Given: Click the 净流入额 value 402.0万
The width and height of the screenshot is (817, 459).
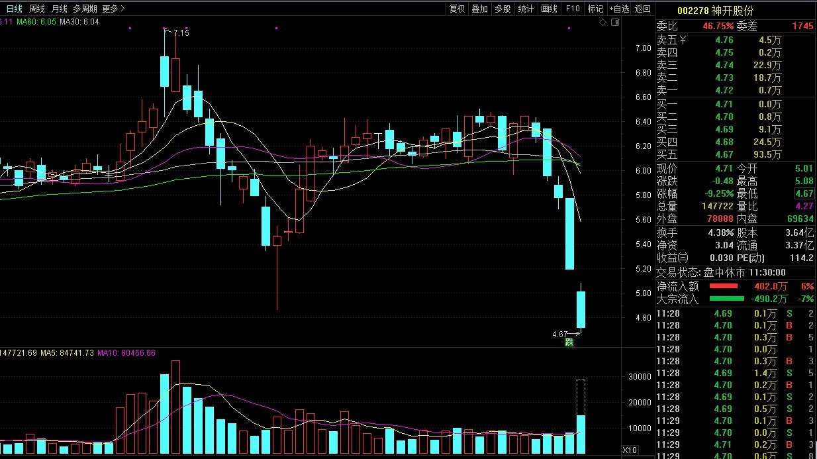Looking at the screenshot, I should tap(771, 286).
